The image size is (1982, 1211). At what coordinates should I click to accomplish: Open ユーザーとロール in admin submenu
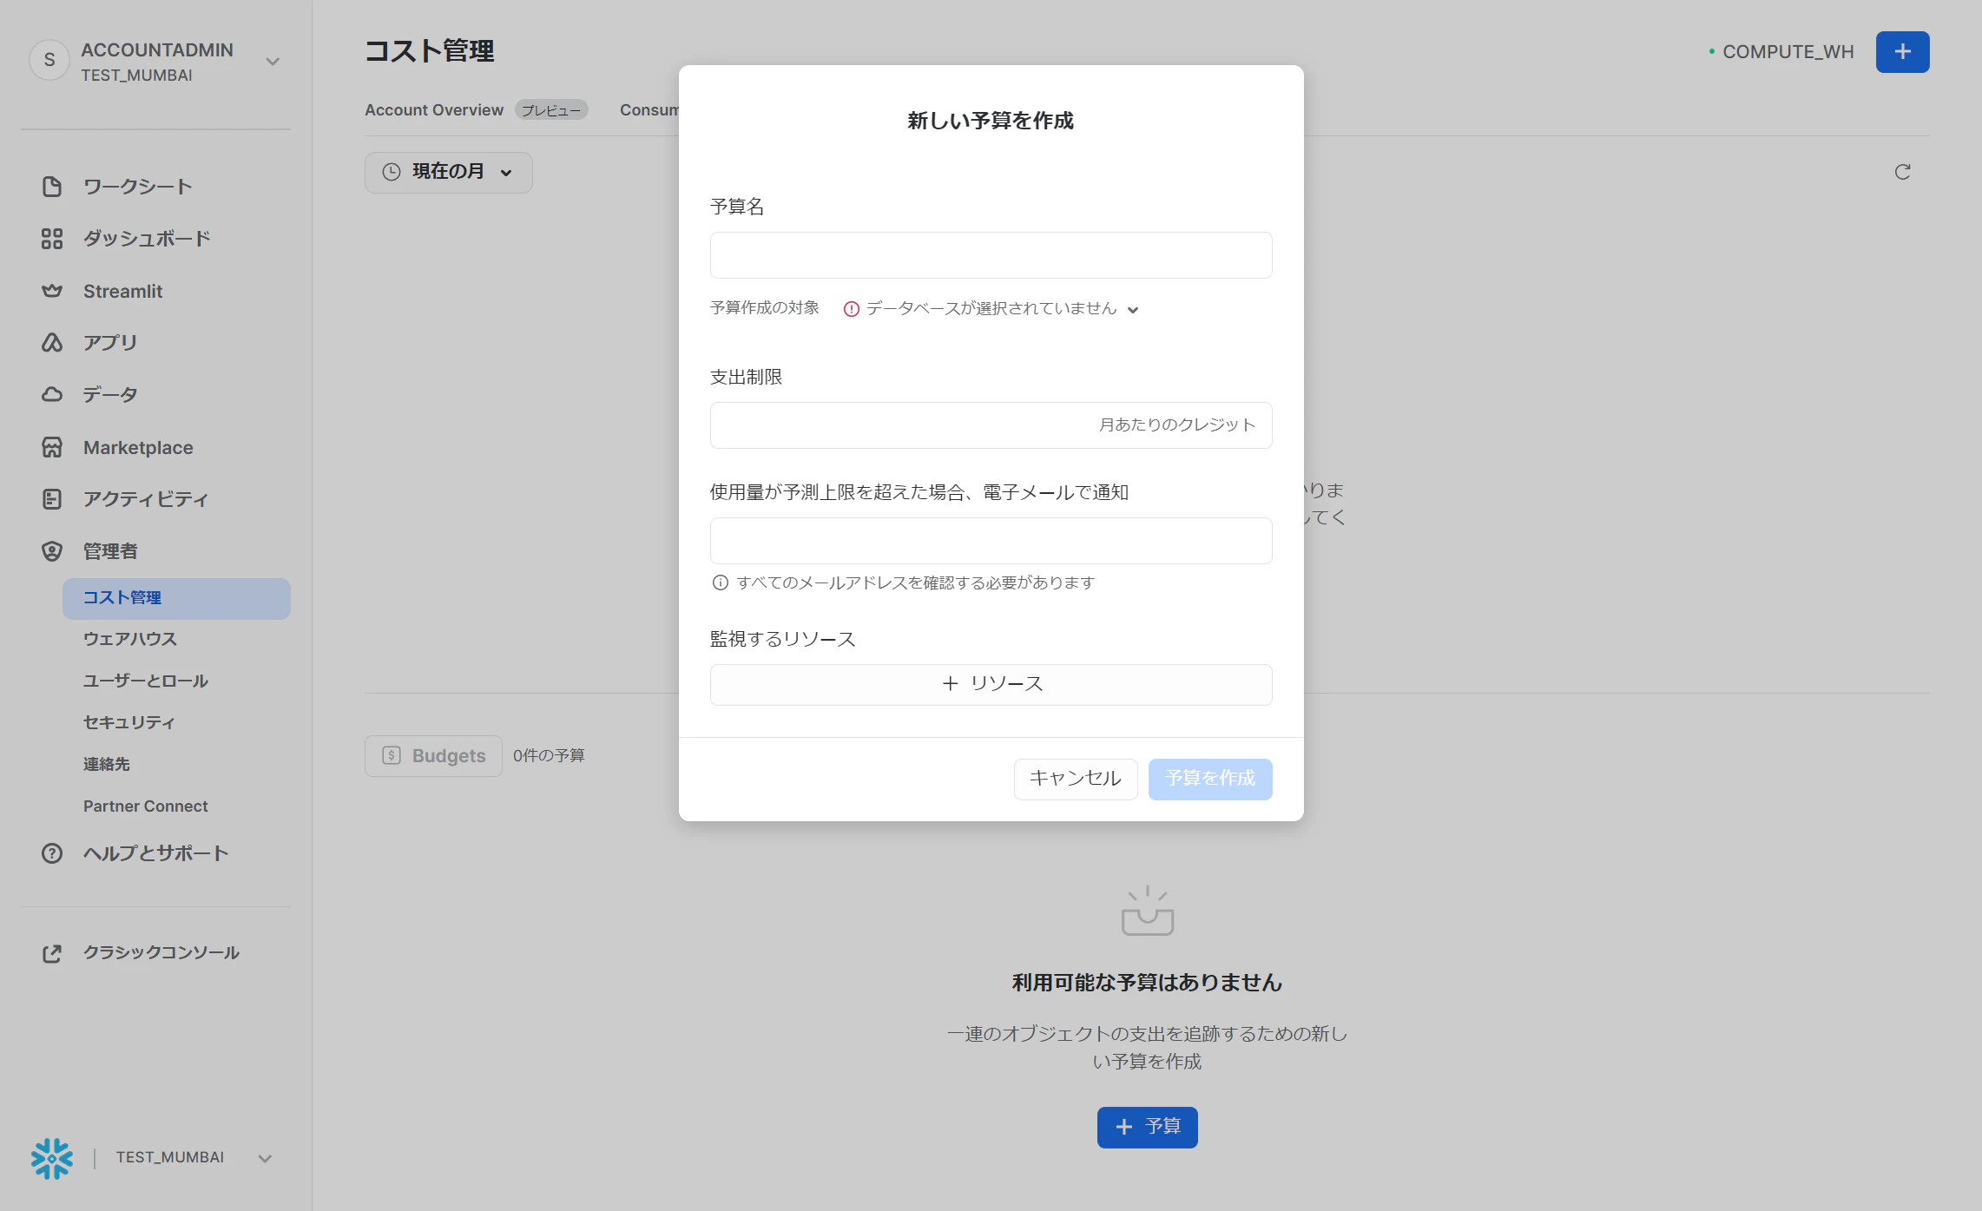click(x=146, y=681)
